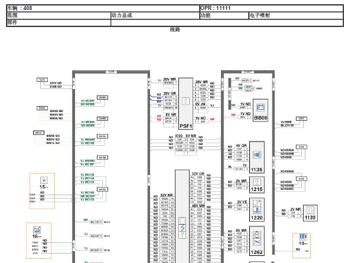The image size is (358, 263).
Task: Click the '6V MR' connector label at 1262
Action: tap(242, 230)
